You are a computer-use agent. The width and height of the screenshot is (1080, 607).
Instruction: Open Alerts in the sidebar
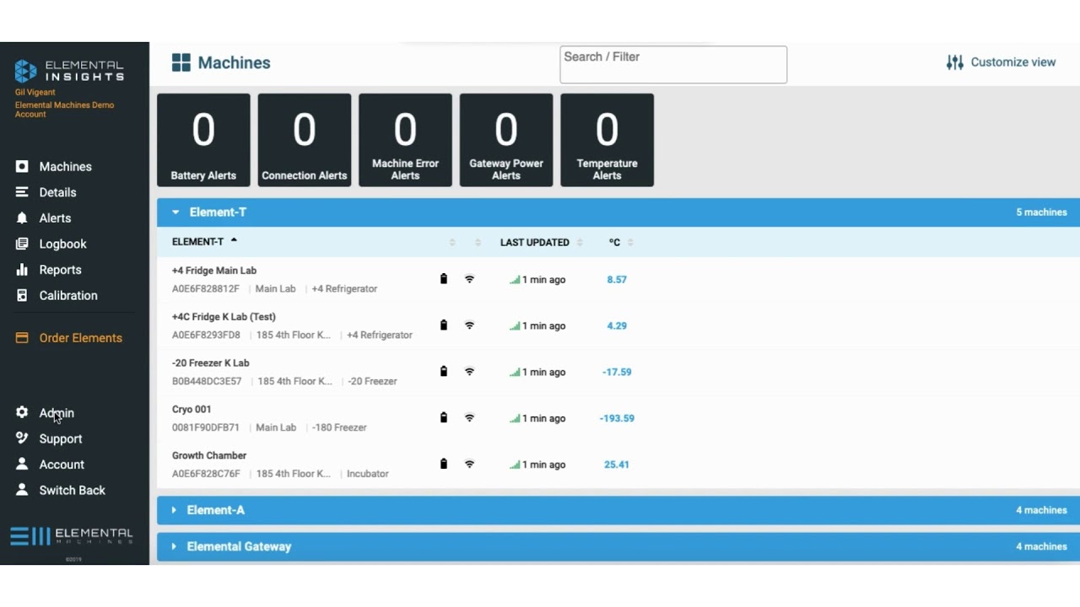click(x=55, y=218)
